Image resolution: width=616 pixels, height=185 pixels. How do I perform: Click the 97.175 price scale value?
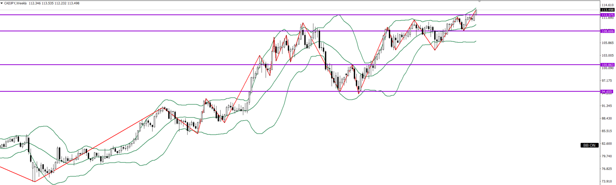click(x=607, y=81)
